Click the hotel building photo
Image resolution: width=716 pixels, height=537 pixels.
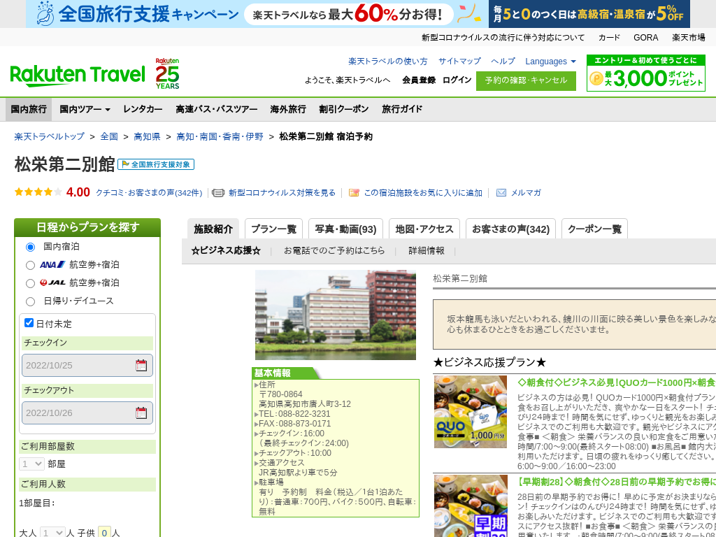click(x=336, y=315)
